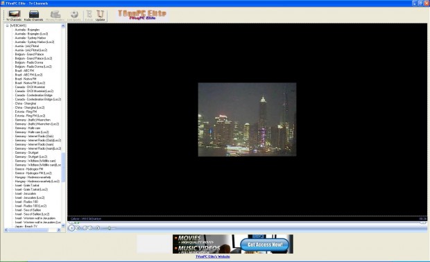Select Germany - Kalle cam without Loc2
This screenshot has height=262, width=430.
[x=28, y=128]
